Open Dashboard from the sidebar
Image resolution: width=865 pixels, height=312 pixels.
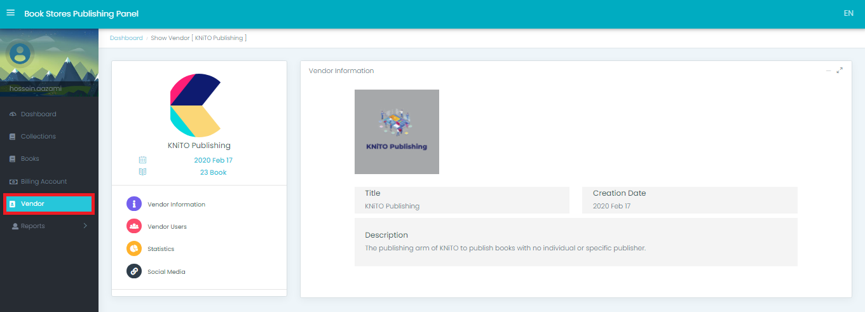tap(38, 114)
